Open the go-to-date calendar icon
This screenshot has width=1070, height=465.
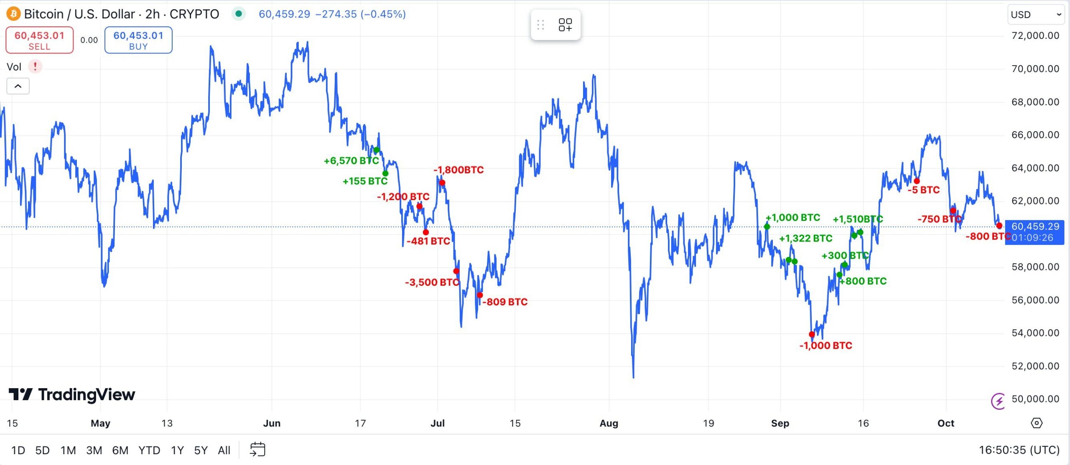coord(257,450)
